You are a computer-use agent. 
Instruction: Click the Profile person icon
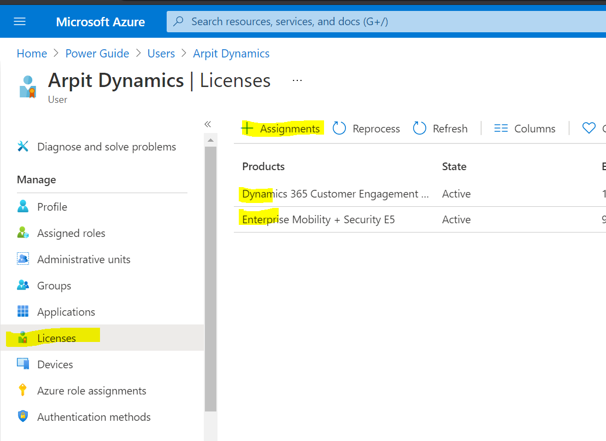tap(23, 207)
